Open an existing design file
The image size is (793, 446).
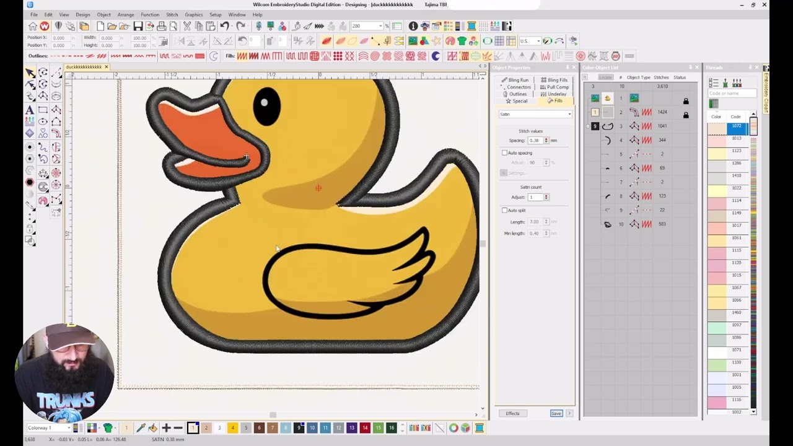[x=112, y=26]
